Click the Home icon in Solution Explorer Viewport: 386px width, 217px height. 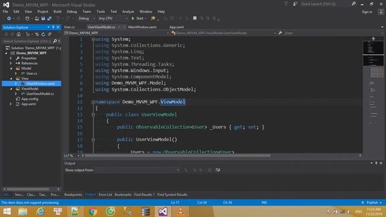click(19, 34)
